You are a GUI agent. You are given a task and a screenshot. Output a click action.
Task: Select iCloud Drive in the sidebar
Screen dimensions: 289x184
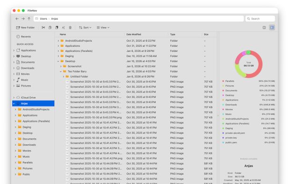click(26, 97)
